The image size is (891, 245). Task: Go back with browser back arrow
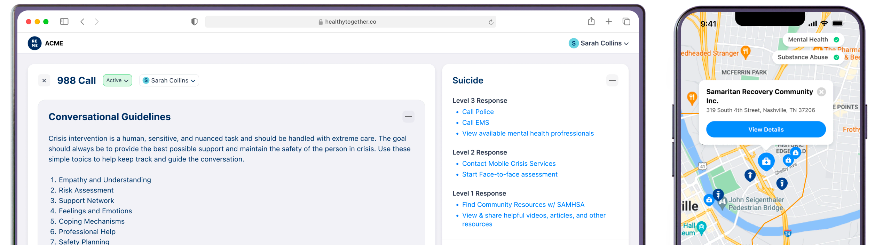click(x=82, y=22)
